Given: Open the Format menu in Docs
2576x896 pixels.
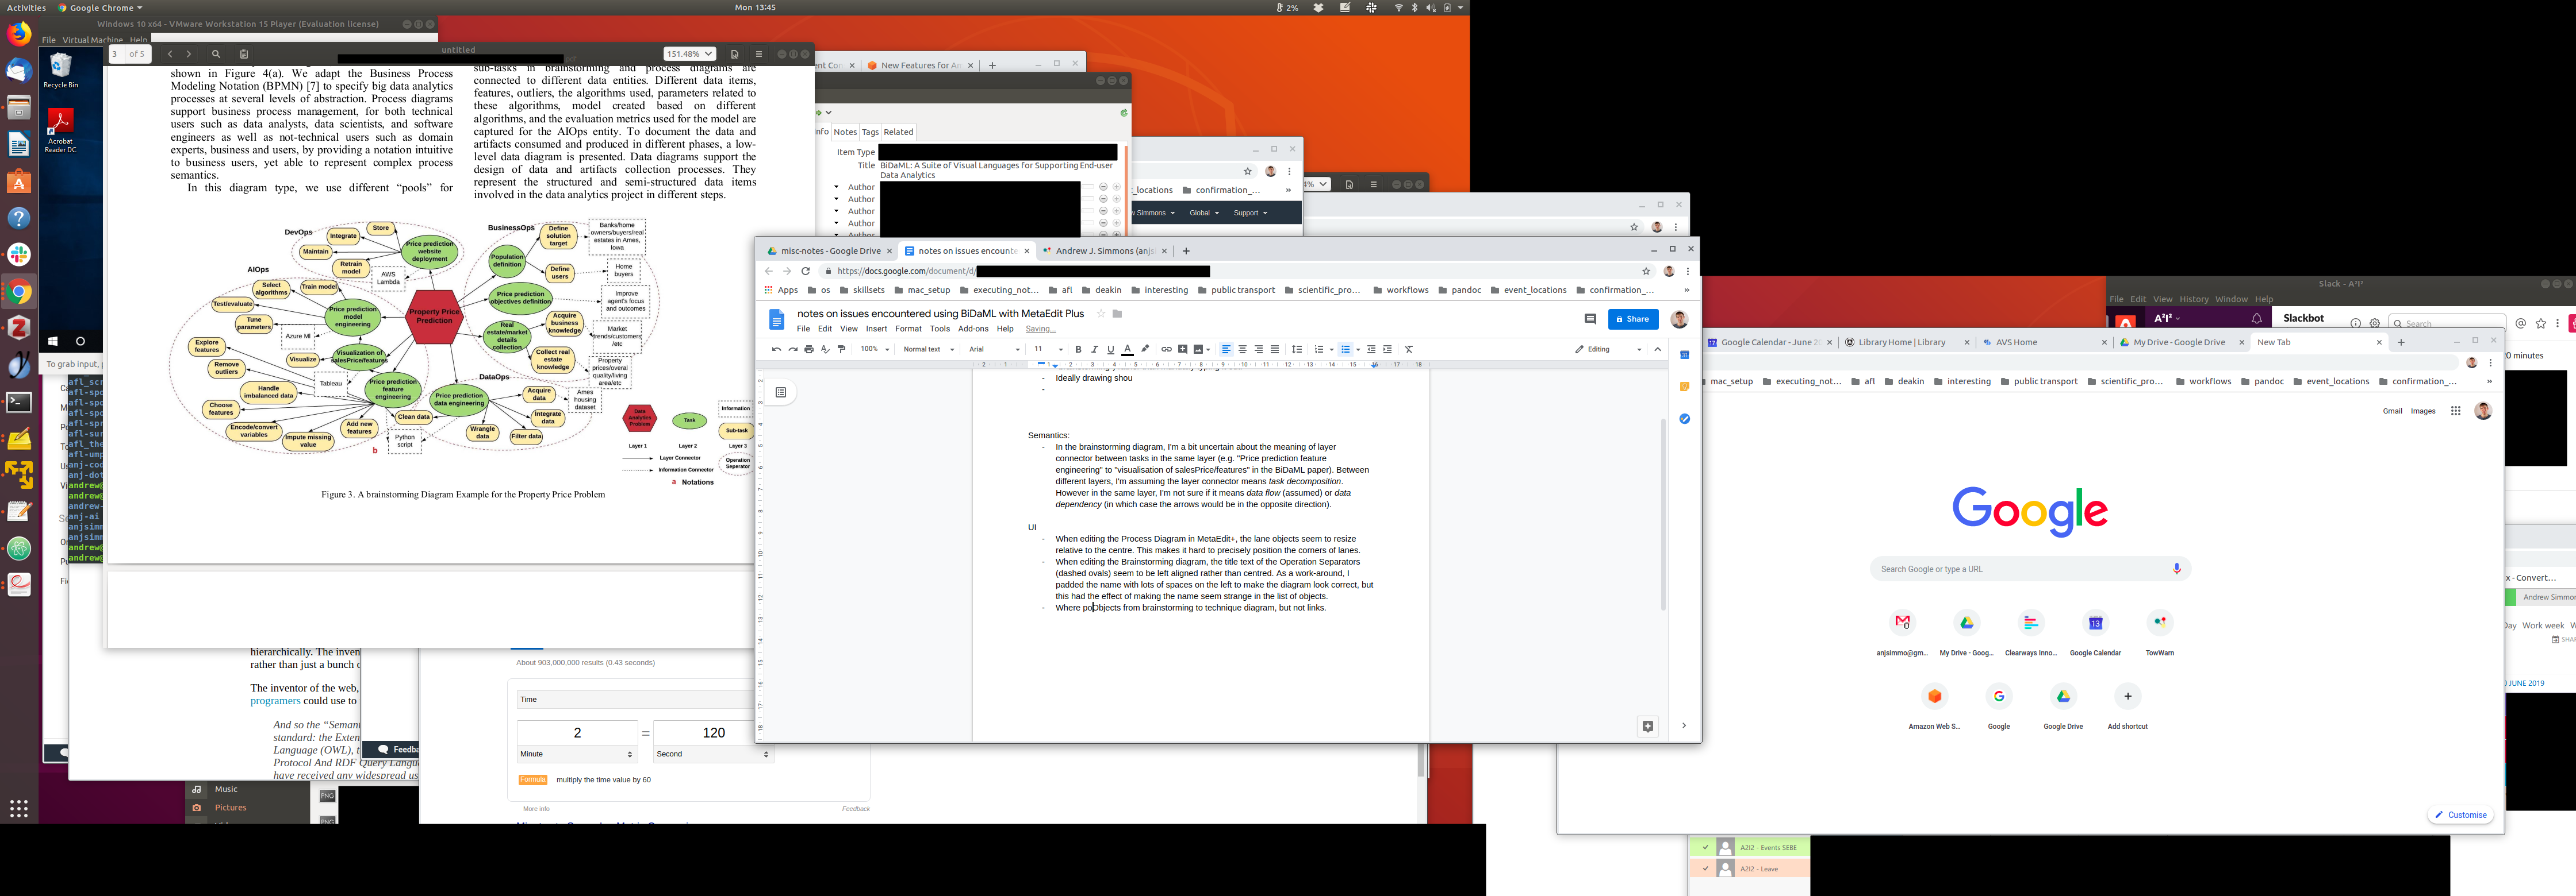Looking at the screenshot, I should click(908, 329).
